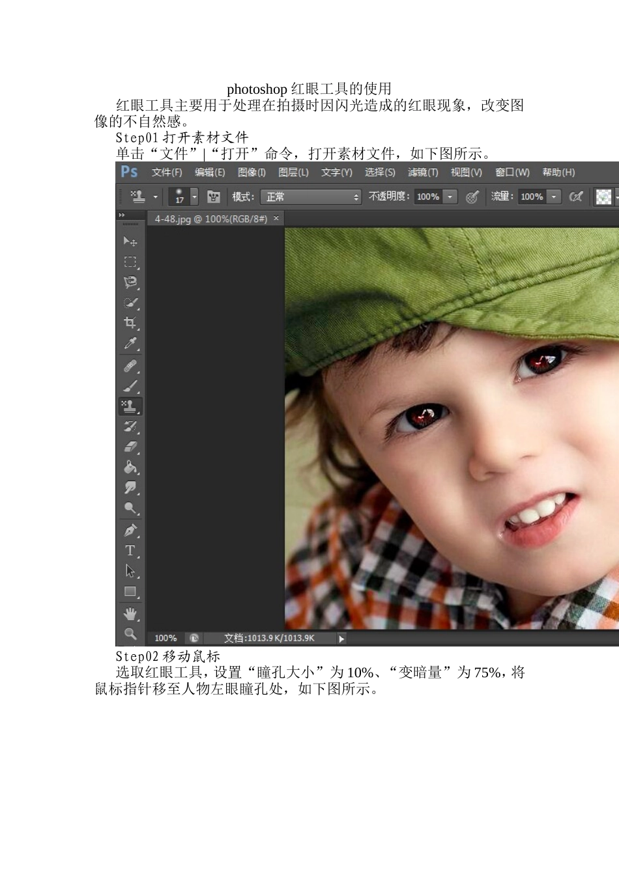Toggle the Clone Source panel button
The width and height of the screenshot is (619, 875).
(x=214, y=197)
